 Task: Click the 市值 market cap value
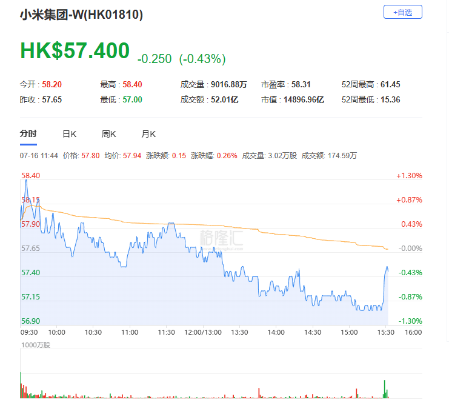point(304,100)
